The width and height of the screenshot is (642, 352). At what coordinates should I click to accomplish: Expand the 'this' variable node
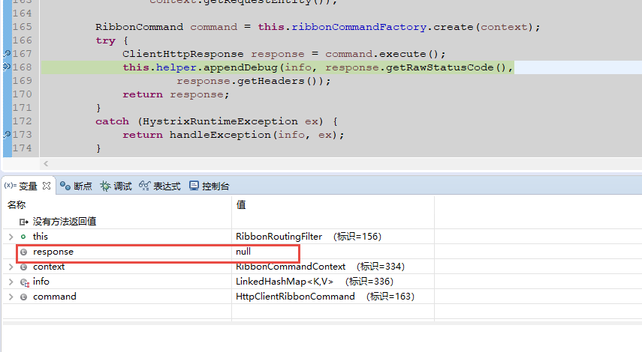point(11,237)
